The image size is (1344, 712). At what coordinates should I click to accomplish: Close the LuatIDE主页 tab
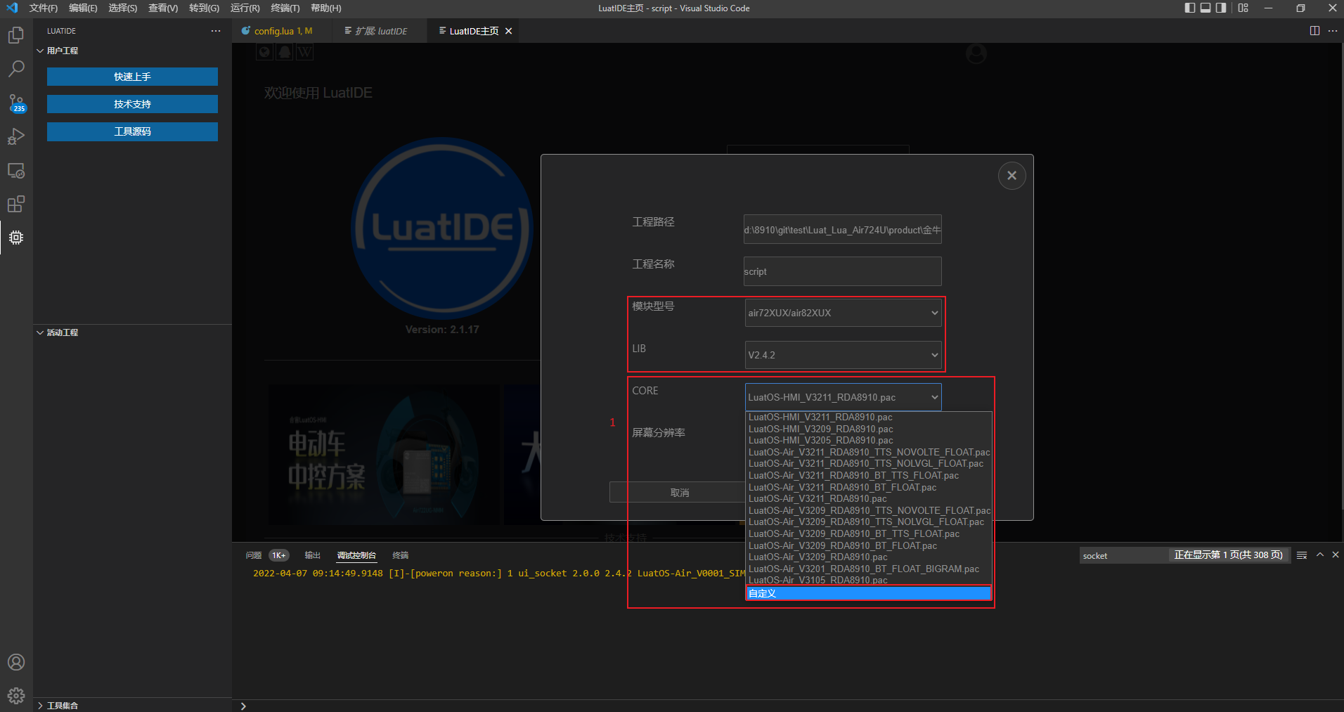pyautogui.click(x=508, y=31)
